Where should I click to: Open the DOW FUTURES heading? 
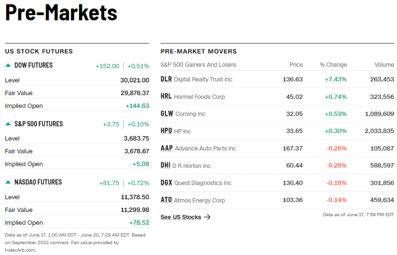tap(34, 65)
